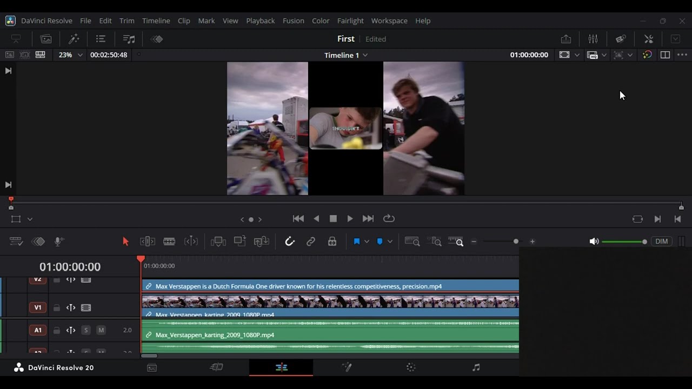Open File menu
The width and height of the screenshot is (692, 389).
tap(85, 21)
